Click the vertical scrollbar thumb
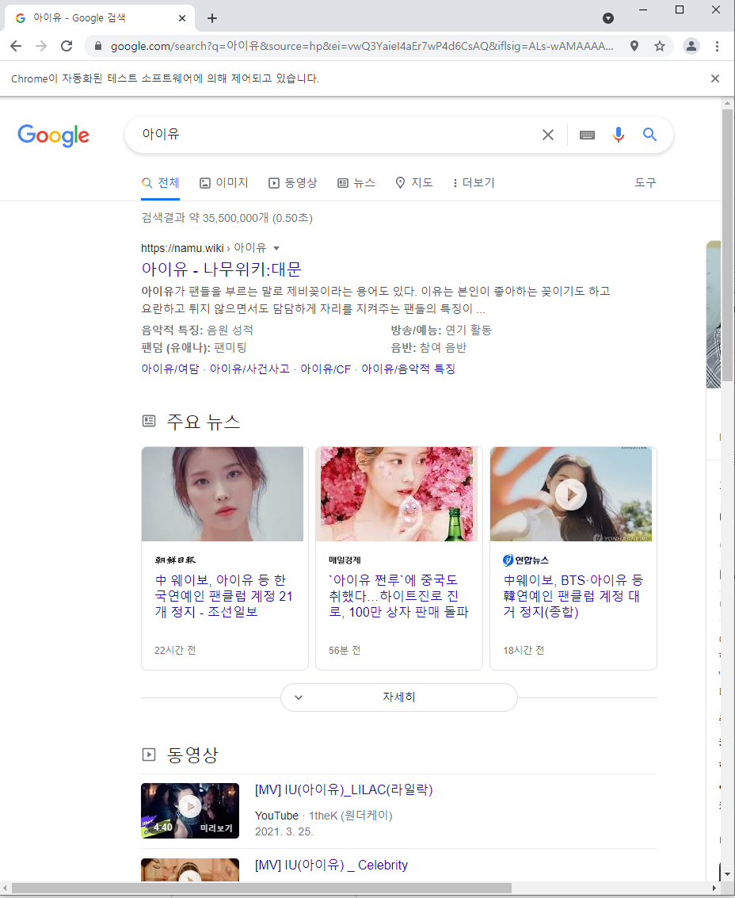 click(728, 245)
